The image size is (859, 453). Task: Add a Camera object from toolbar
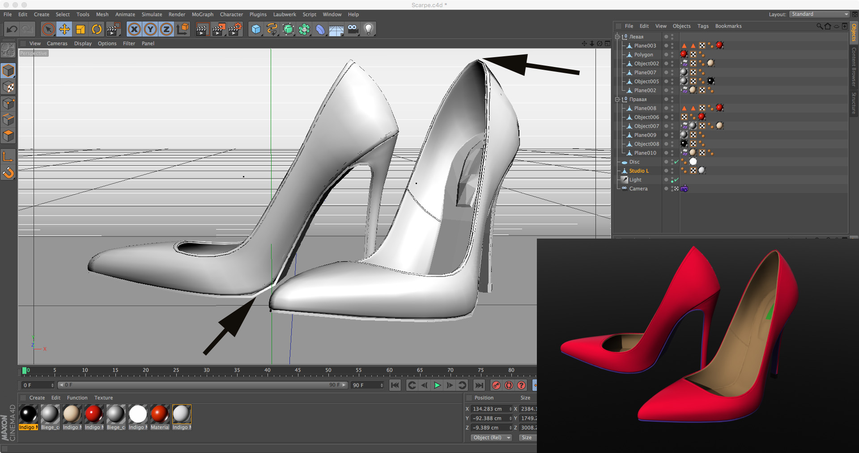click(x=353, y=29)
